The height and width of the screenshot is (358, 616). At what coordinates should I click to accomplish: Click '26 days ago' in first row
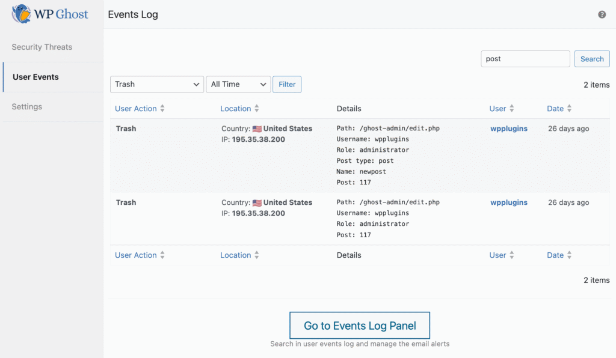click(568, 129)
